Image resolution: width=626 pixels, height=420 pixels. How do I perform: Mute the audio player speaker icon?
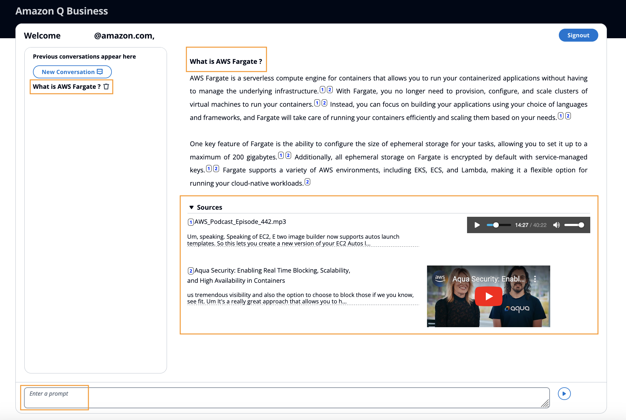(556, 225)
